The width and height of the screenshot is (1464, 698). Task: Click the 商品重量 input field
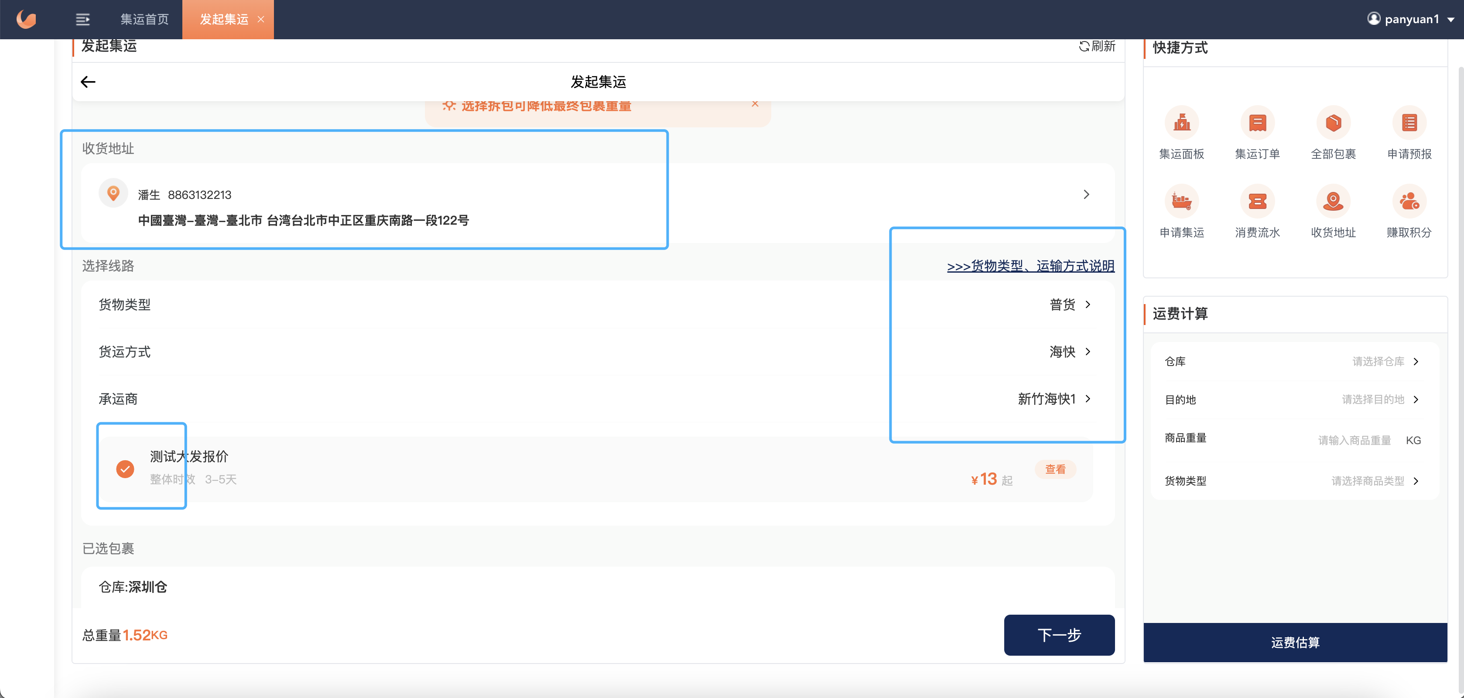pyautogui.click(x=1354, y=440)
